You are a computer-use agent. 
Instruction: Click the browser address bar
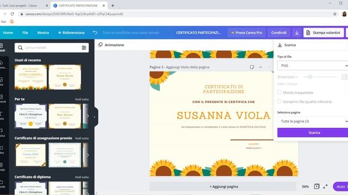tap(173, 14)
